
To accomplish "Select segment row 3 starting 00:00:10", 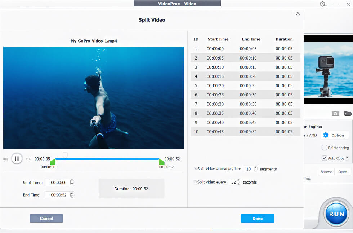I will [245, 67].
